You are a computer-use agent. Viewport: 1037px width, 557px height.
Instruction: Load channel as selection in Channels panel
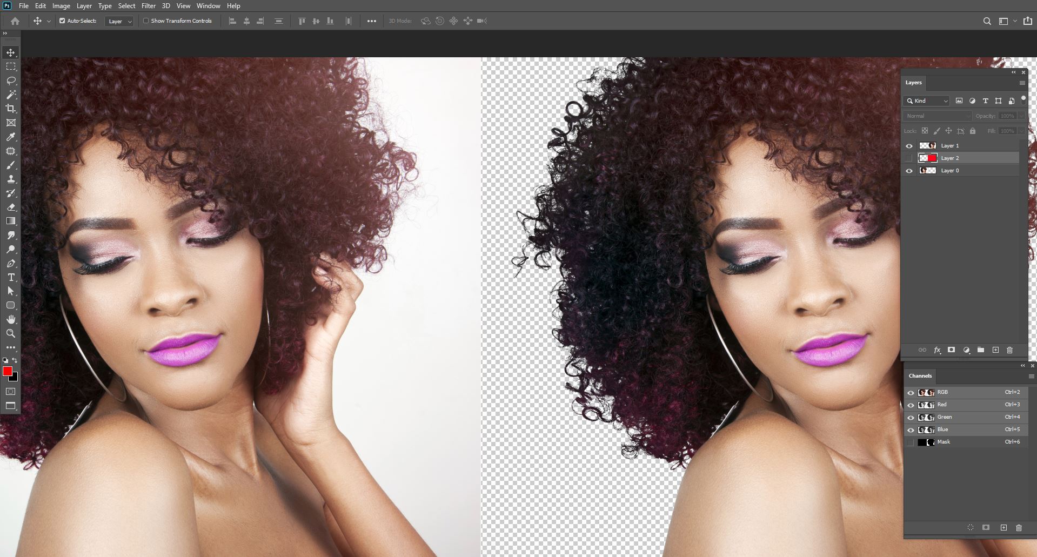pos(971,528)
